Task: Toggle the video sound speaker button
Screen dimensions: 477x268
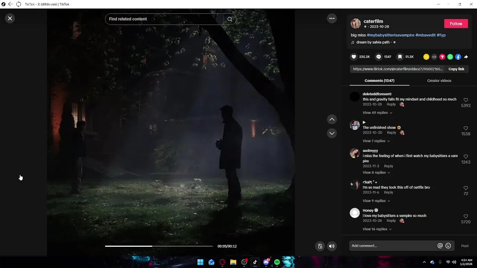Action: [x=332, y=246]
